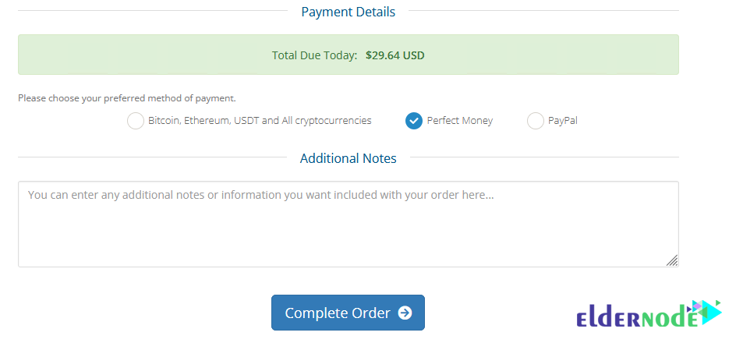Click the arrow icon inside Complete Order
This screenshot has width=736, height=343.
tap(405, 313)
